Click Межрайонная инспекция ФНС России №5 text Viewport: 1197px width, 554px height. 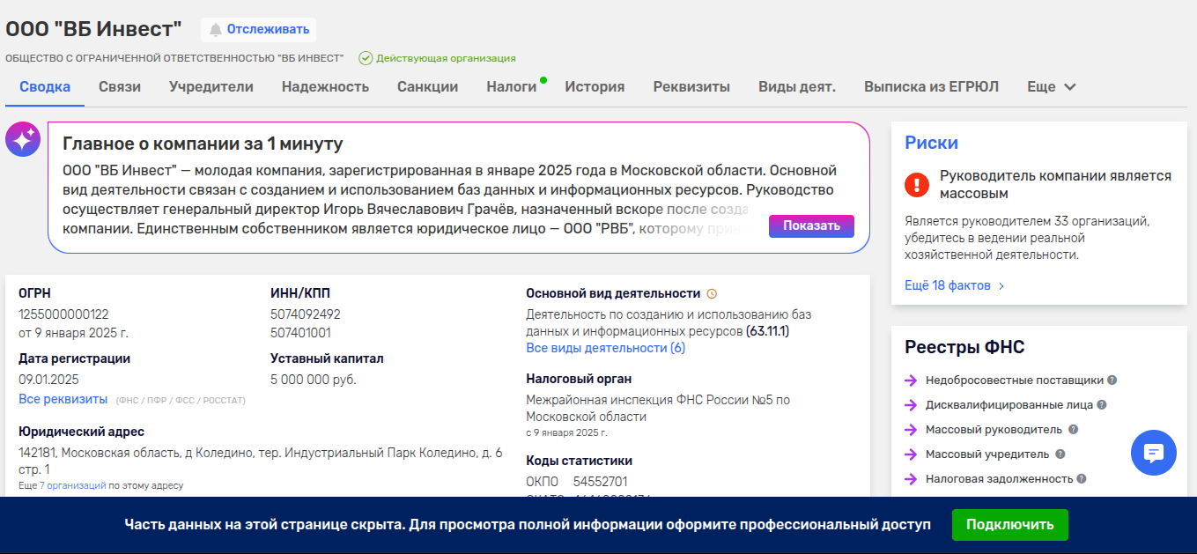click(658, 408)
